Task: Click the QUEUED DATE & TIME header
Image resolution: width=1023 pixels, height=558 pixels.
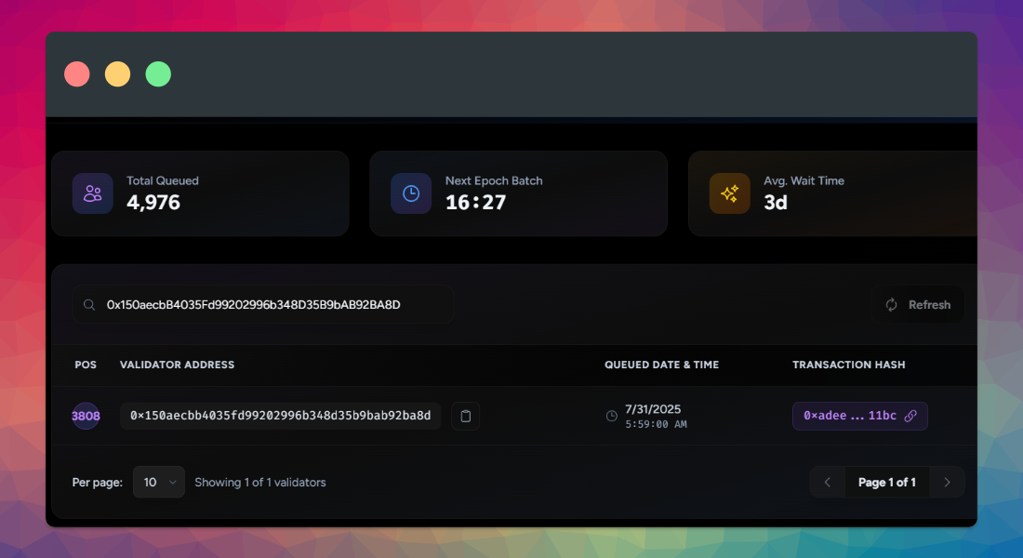Action: (661, 365)
